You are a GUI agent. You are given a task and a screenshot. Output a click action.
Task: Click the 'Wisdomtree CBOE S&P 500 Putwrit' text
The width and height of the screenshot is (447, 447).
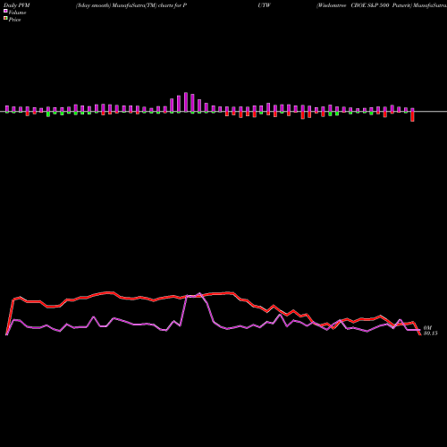coord(363,5)
